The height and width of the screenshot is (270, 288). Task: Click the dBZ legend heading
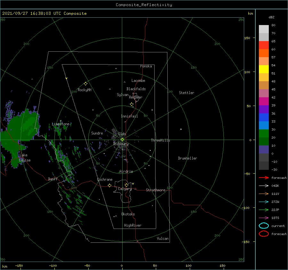coord(271,17)
